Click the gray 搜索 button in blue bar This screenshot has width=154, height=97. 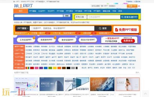[67, 16]
